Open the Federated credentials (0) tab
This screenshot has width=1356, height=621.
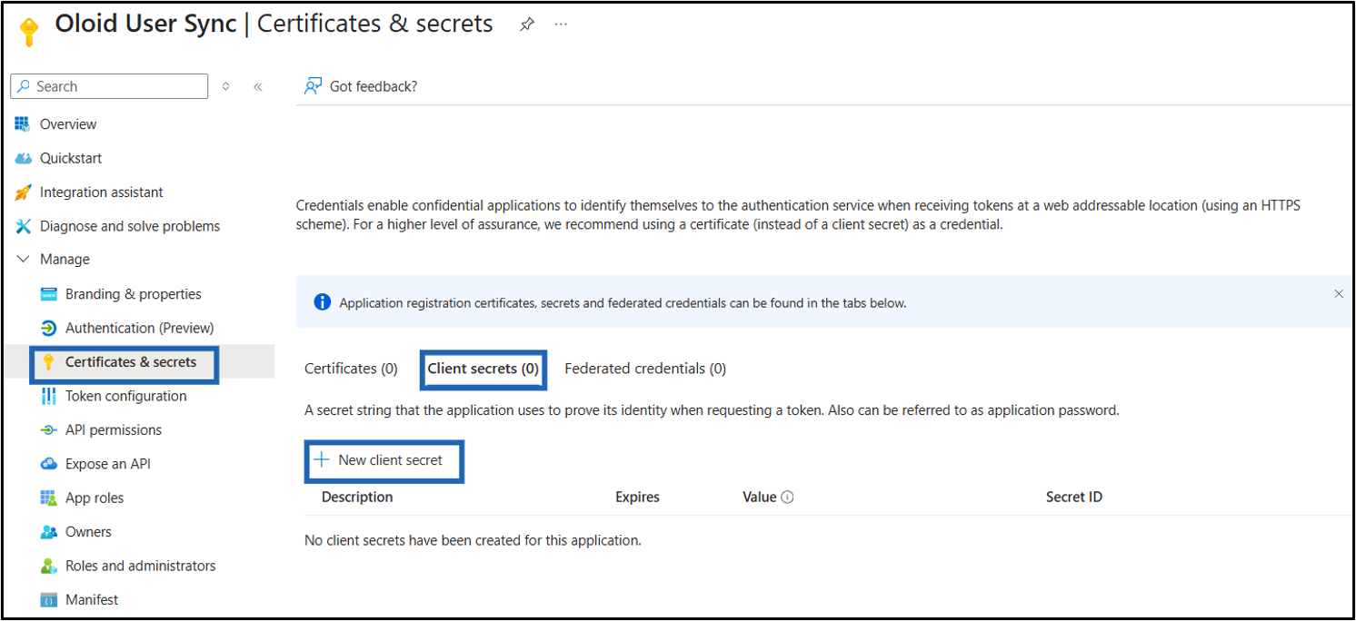coord(645,369)
